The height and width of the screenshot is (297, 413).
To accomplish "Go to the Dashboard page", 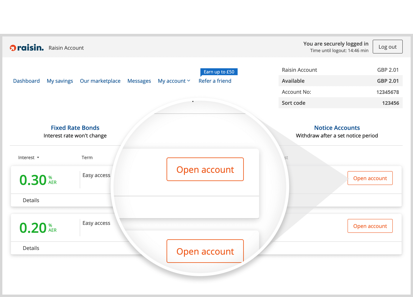I will (26, 81).
